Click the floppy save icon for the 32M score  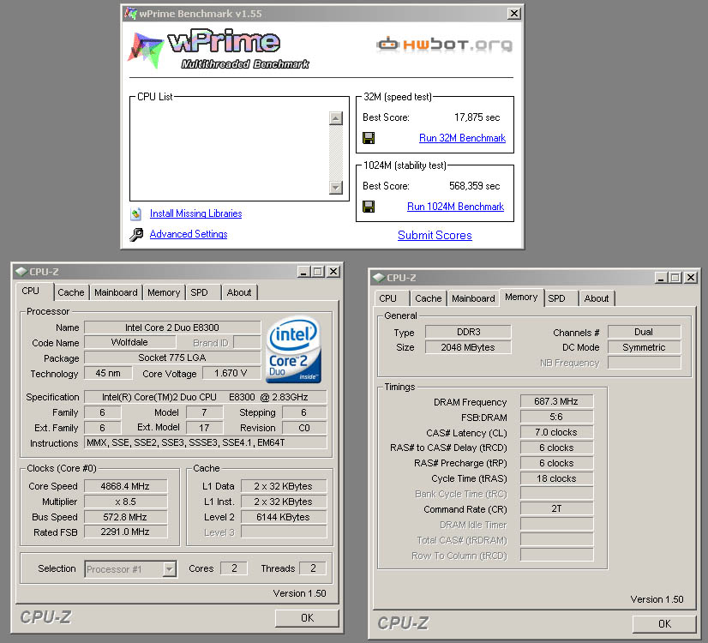[369, 138]
